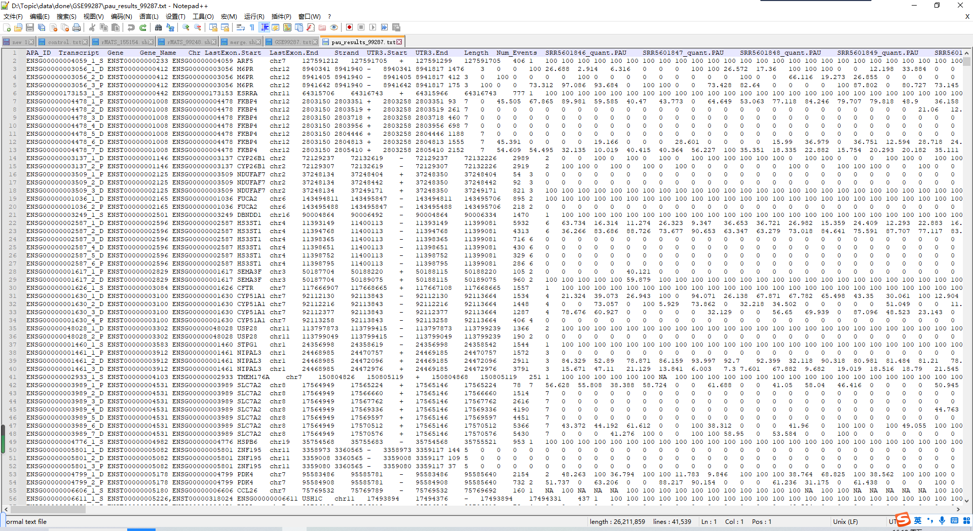Screen dimensions: 973x531
Task: Open the 视图(V) menu
Action: (93, 17)
